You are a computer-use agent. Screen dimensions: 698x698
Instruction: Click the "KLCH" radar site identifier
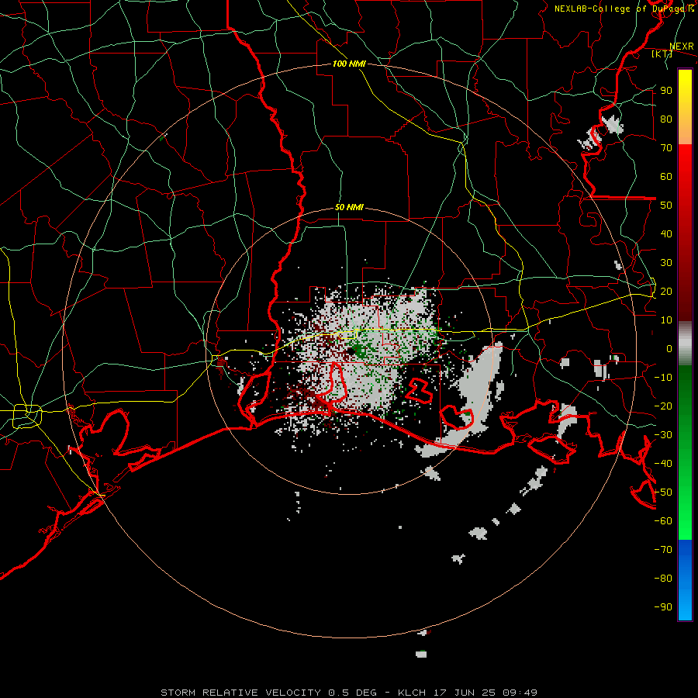412,693
